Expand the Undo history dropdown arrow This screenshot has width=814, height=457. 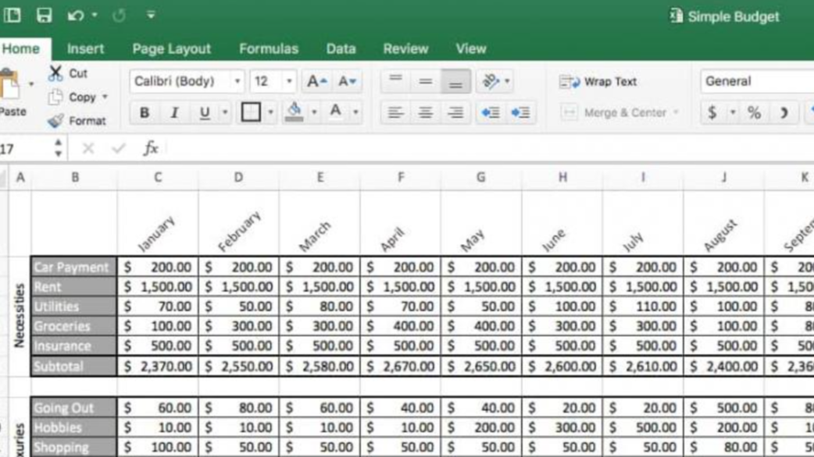[95, 16]
